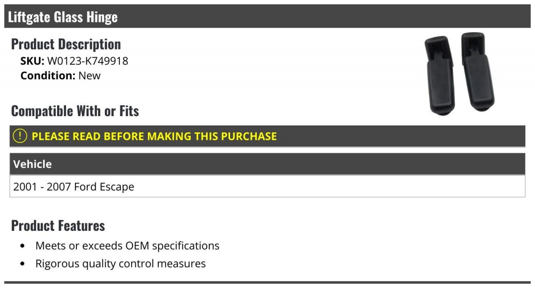This screenshot has height=288, width=535.
Task: Click the dark divider line at page bottom
Action: click(267, 282)
